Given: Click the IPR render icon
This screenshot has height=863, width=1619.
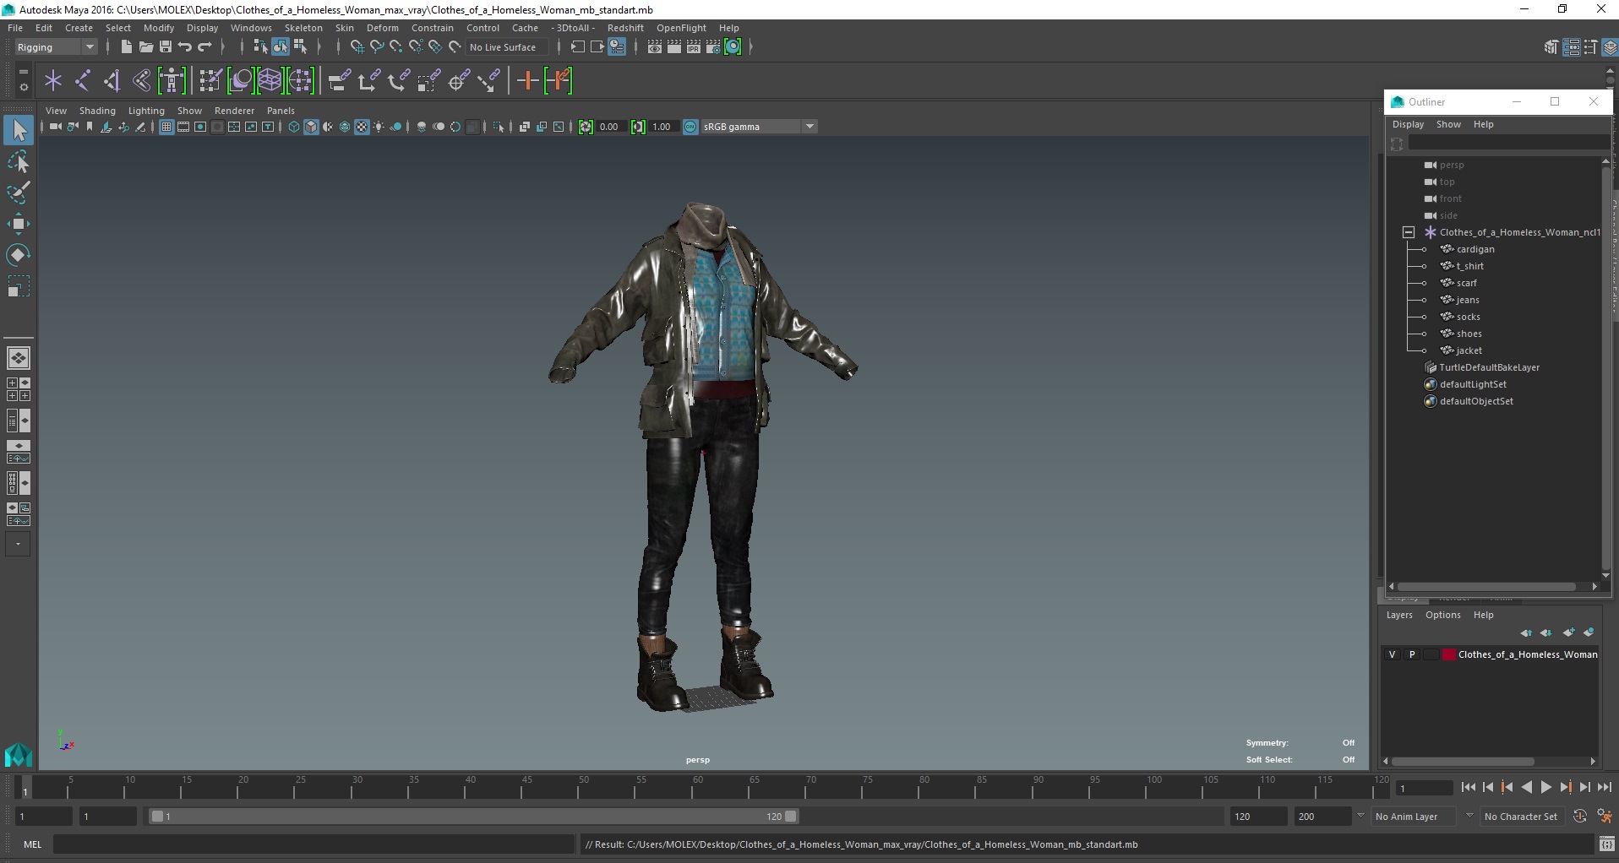Looking at the screenshot, I should (694, 47).
